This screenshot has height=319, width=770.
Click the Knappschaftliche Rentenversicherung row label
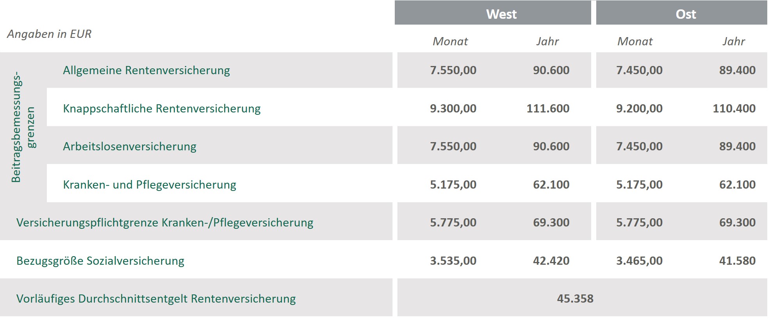coord(162,109)
